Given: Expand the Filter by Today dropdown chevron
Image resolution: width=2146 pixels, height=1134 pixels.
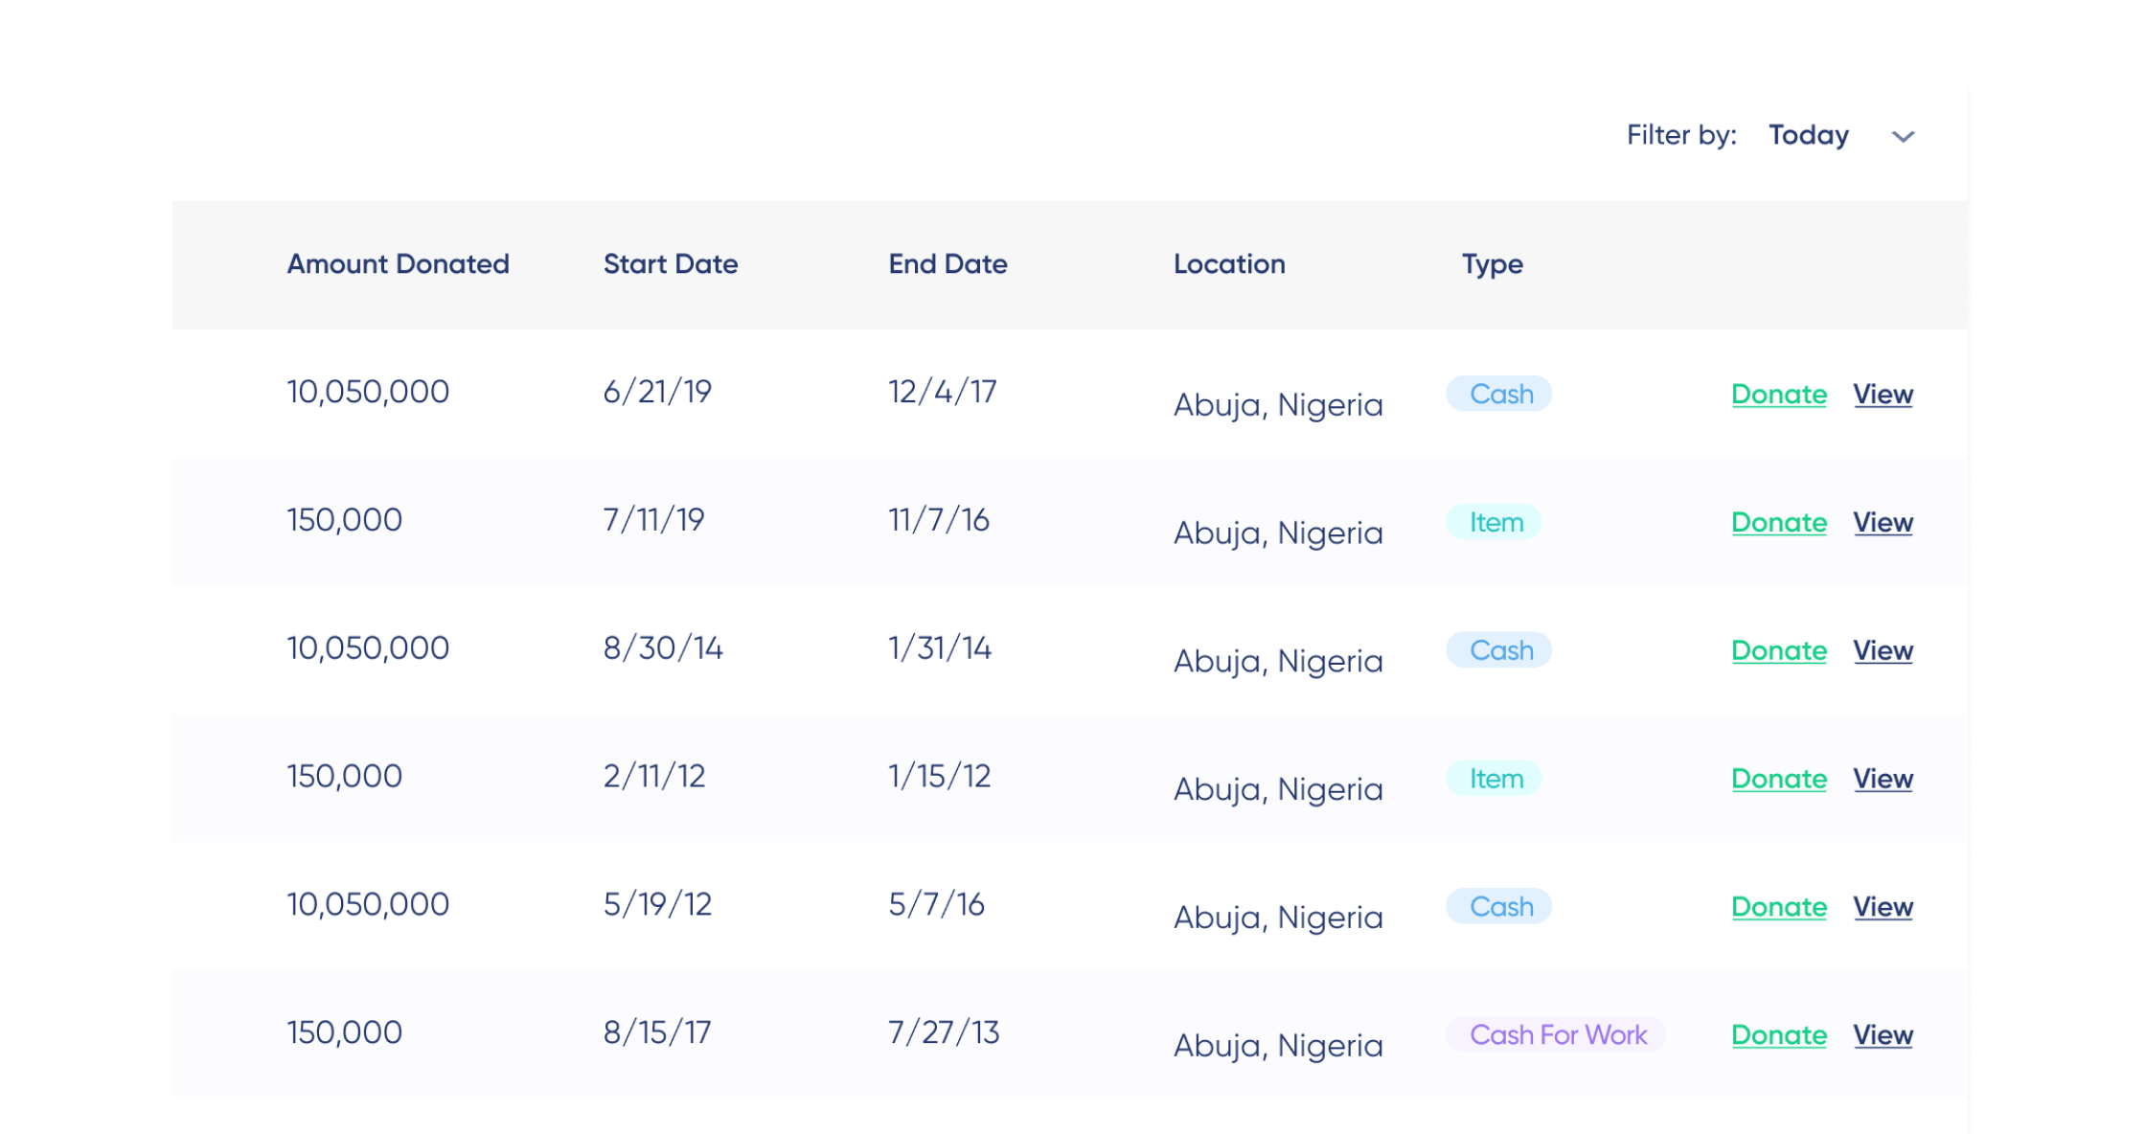Looking at the screenshot, I should point(1903,137).
